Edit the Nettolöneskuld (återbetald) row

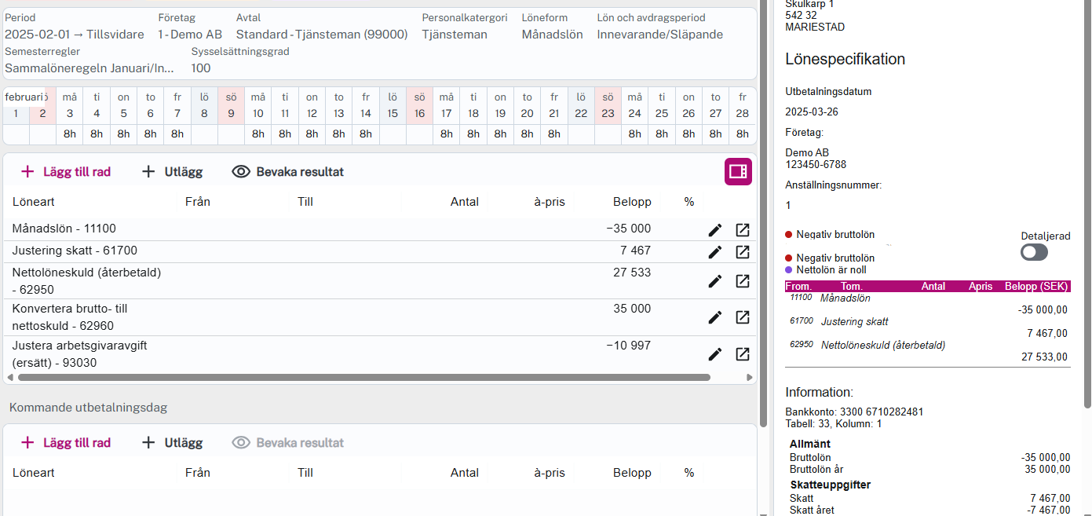(x=714, y=281)
